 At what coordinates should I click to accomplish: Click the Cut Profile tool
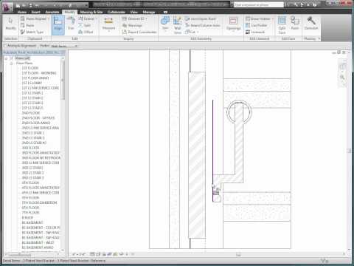coord(256,25)
